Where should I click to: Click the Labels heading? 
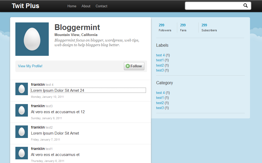[x=162, y=45]
